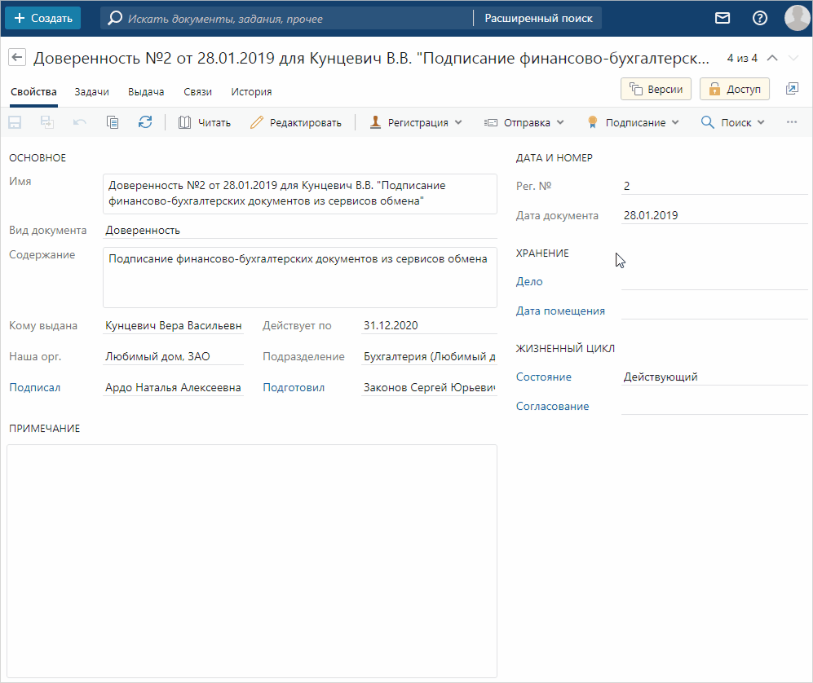Click the Дата помещения value field
Image resolution: width=813 pixels, height=683 pixels.
coord(714,311)
